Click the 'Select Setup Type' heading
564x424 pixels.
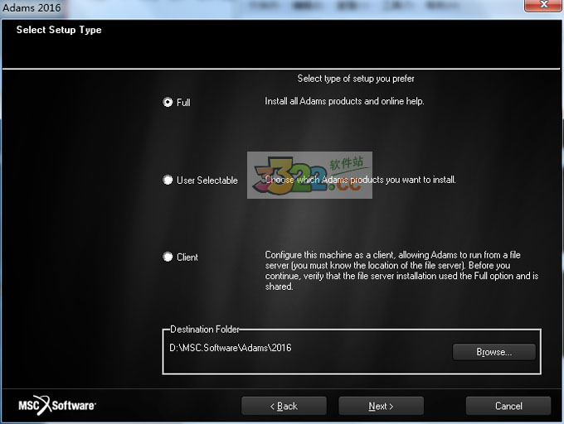pyautogui.click(x=59, y=30)
